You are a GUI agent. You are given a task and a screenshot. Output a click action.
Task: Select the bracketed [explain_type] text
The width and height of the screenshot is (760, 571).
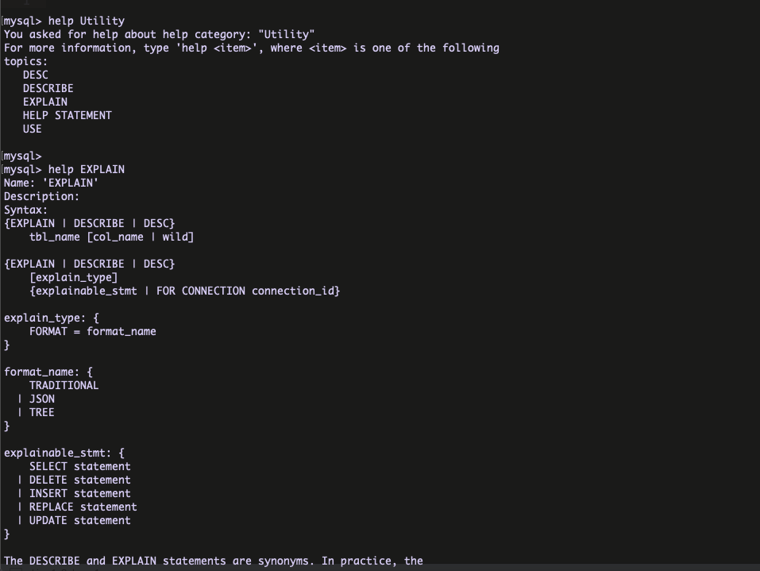point(73,277)
